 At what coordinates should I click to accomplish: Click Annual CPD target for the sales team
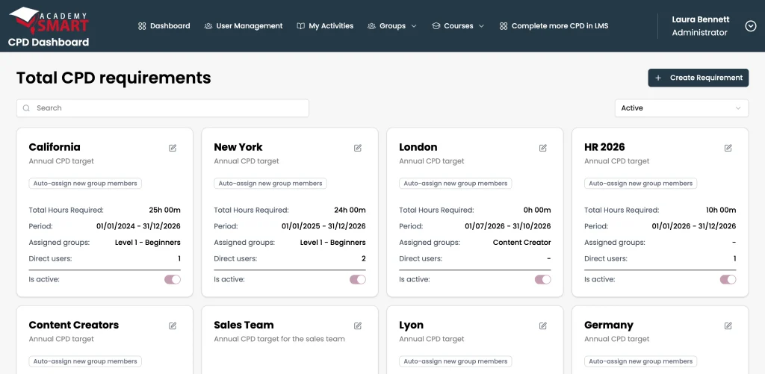click(x=279, y=339)
